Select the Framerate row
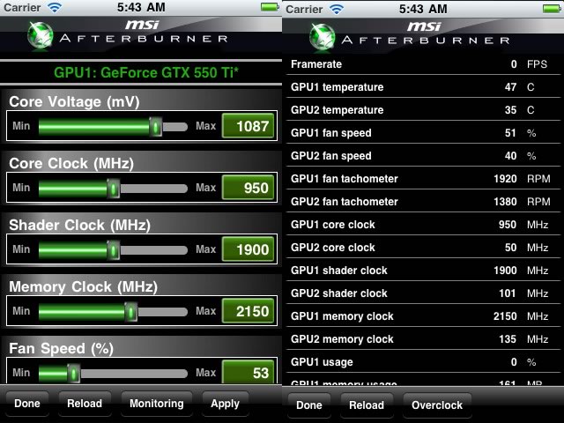Viewport: 564px width, 423px height. [423, 64]
